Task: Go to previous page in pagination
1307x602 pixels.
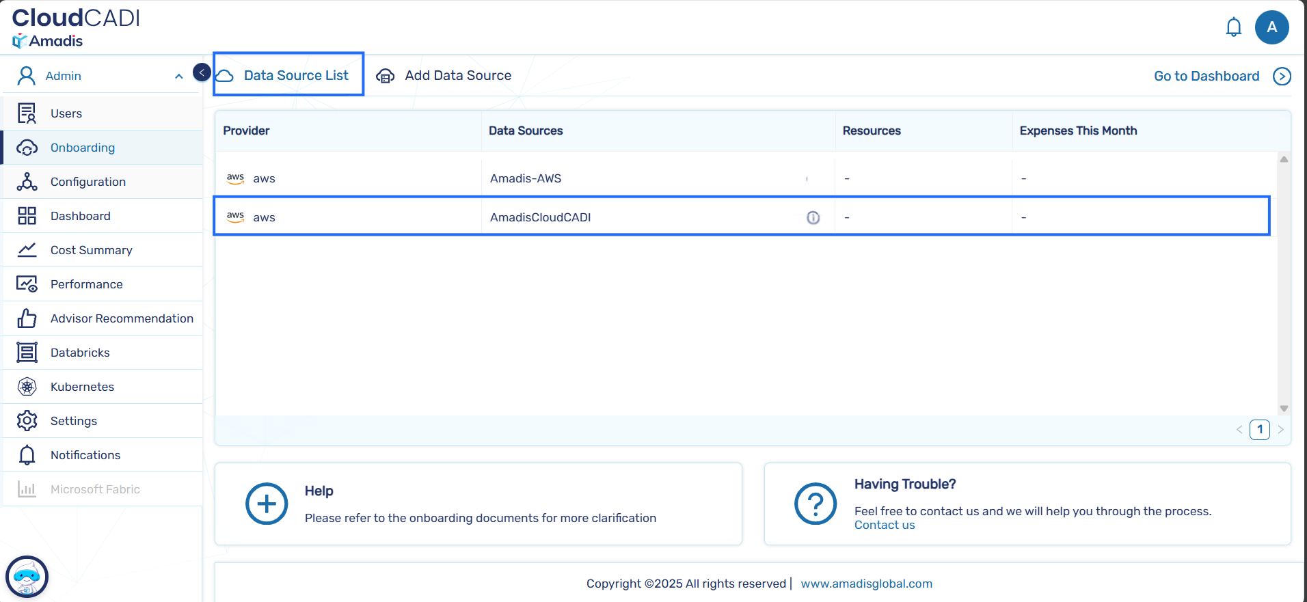Action: click(x=1239, y=430)
